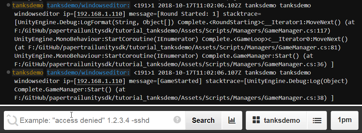Focus the search query input field

[95, 120]
